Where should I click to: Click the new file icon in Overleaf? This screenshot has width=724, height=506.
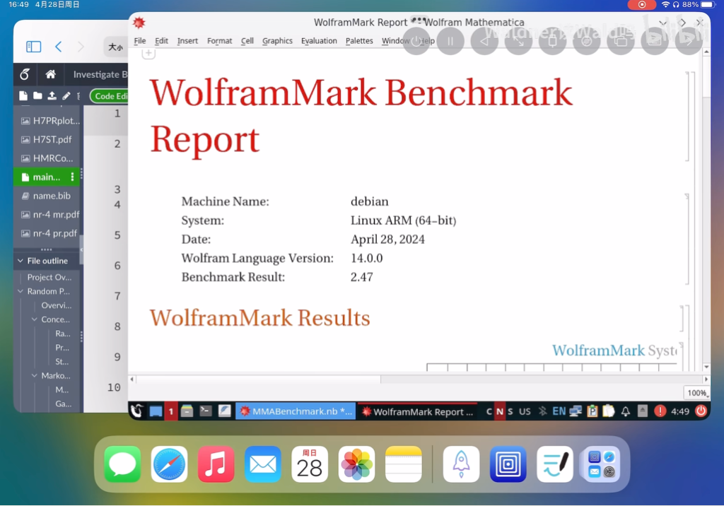[x=23, y=96]
